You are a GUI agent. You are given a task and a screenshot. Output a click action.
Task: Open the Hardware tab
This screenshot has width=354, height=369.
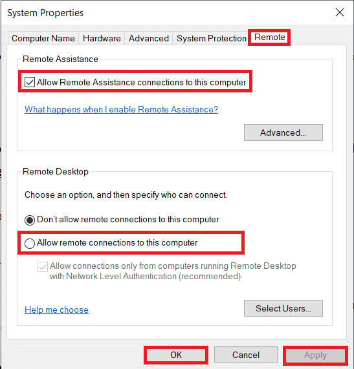[102, 38]
